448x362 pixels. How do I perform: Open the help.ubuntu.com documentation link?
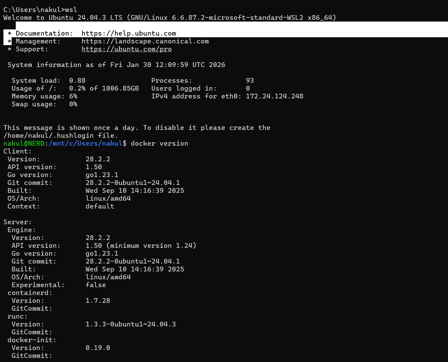[x=128, y=33]
